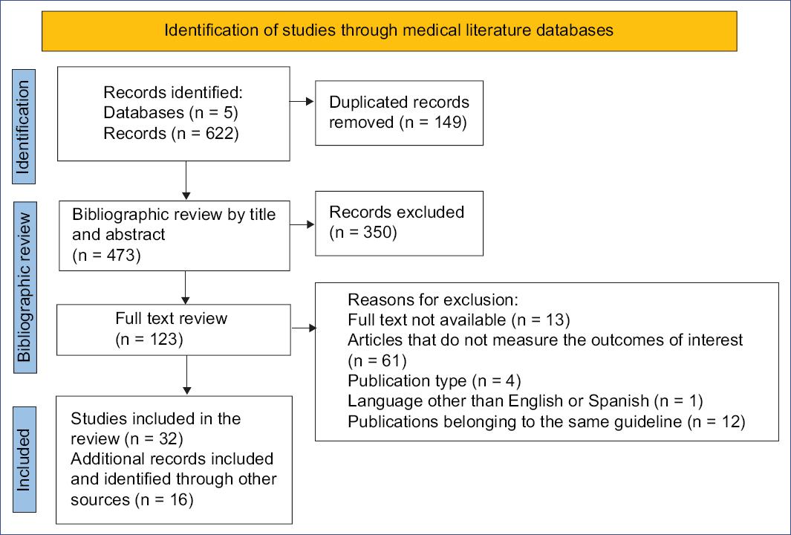
Task: Click the Duplicated records removed box
Action: coord(399,113)
